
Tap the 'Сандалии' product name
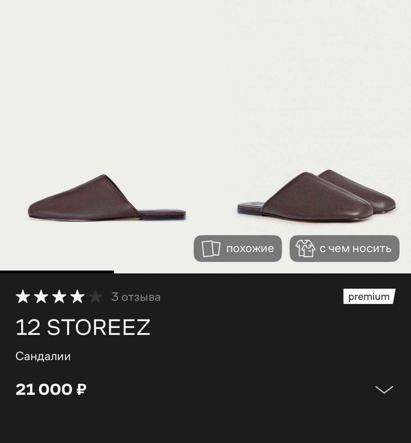pos(43,356)
